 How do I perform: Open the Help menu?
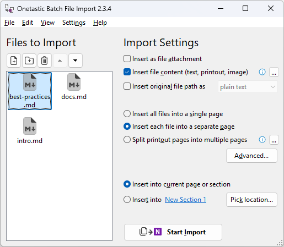100,23
